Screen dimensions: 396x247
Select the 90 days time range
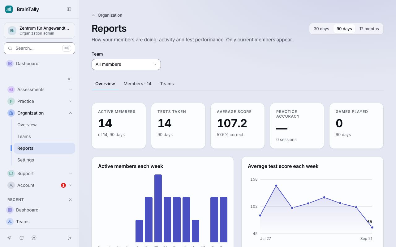click(344, 29)
